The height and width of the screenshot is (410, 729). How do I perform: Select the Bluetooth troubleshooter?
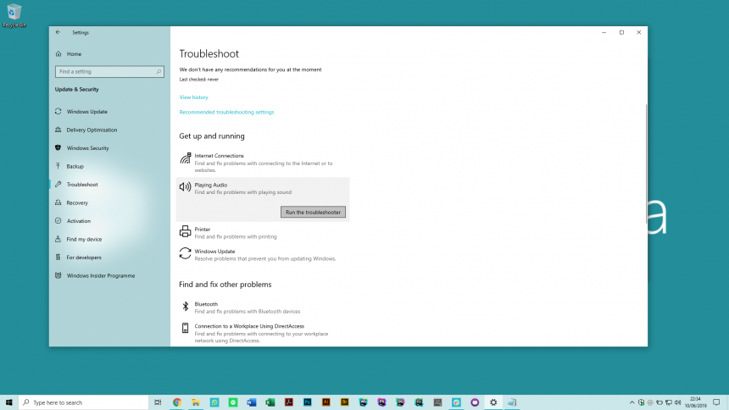[263, 307]
